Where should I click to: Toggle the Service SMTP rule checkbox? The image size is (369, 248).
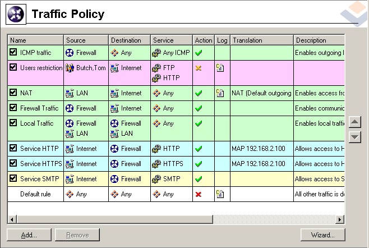click(x=13, y=178)
